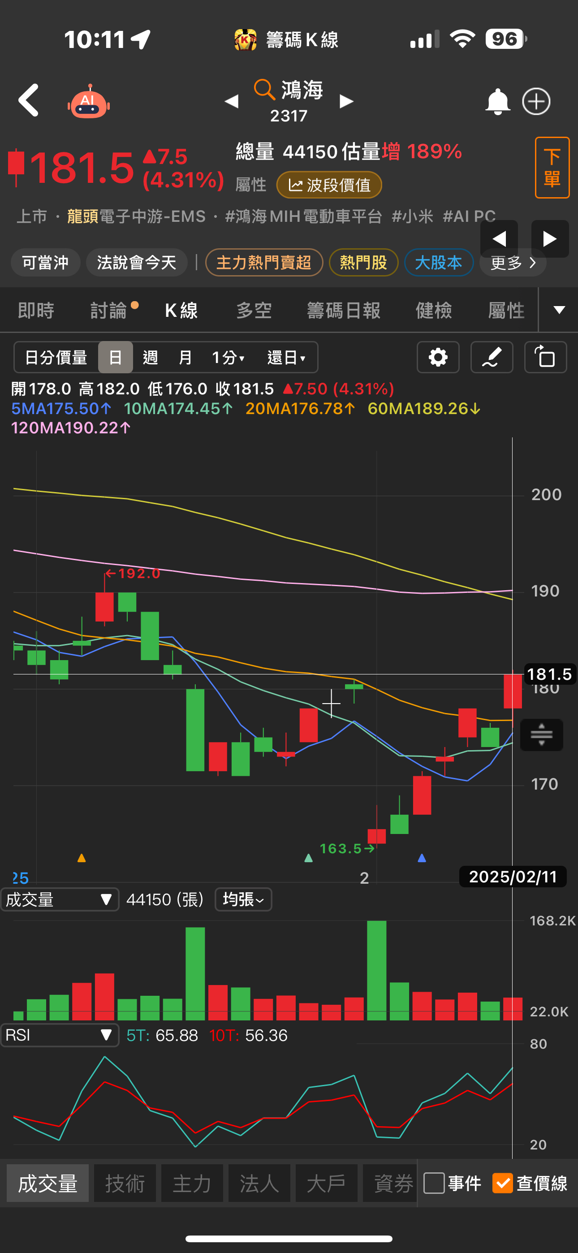Tap the 可當沖 tag
Viewport: 578px width, 1253px height.
(x=45, y=263)
